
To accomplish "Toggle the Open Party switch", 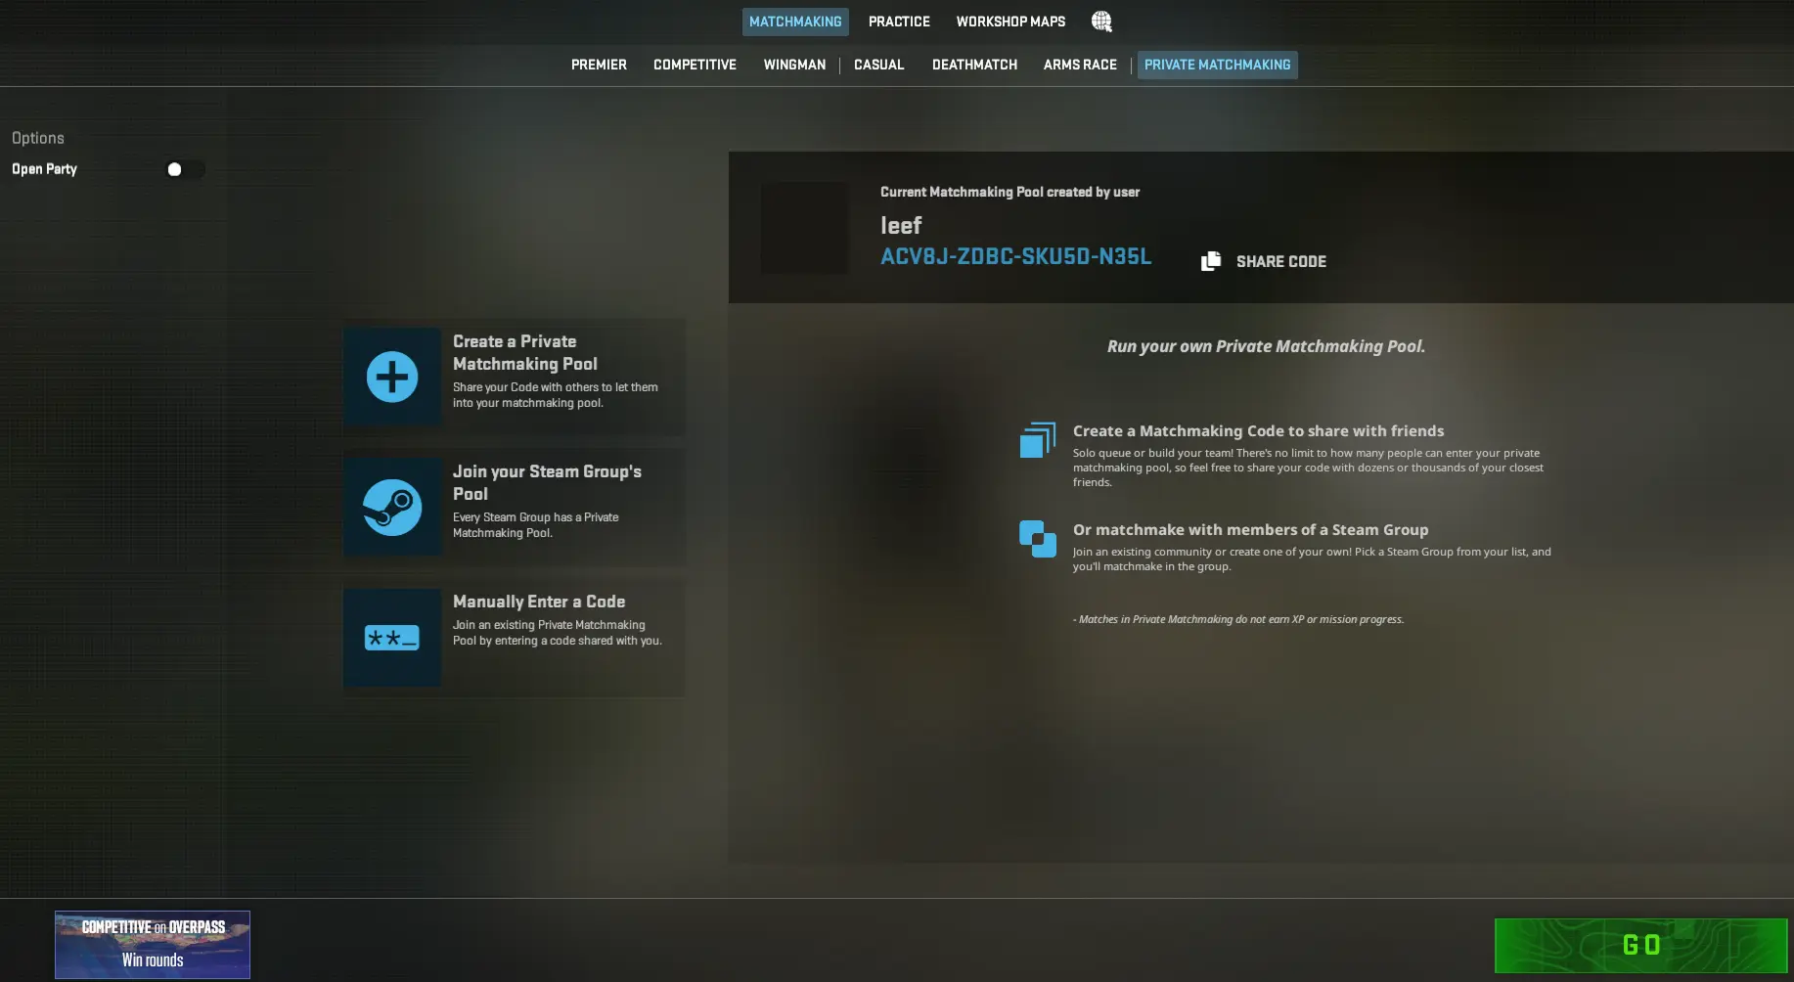I will [184, 169].
